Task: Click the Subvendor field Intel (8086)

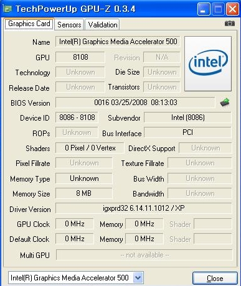Action: pos(187,118)
